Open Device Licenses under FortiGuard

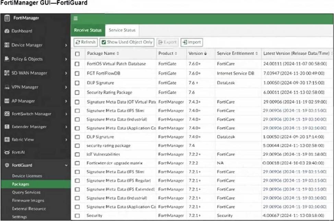coord(27,176)
